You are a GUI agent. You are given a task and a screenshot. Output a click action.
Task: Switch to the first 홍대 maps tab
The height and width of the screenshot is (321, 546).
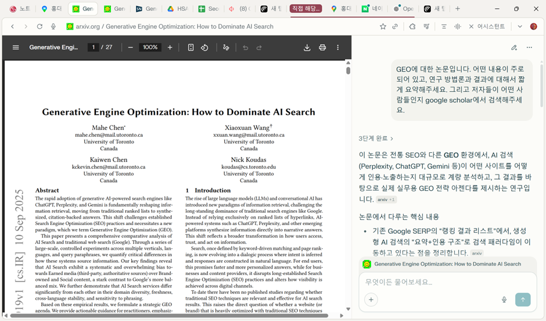[52, 9]
